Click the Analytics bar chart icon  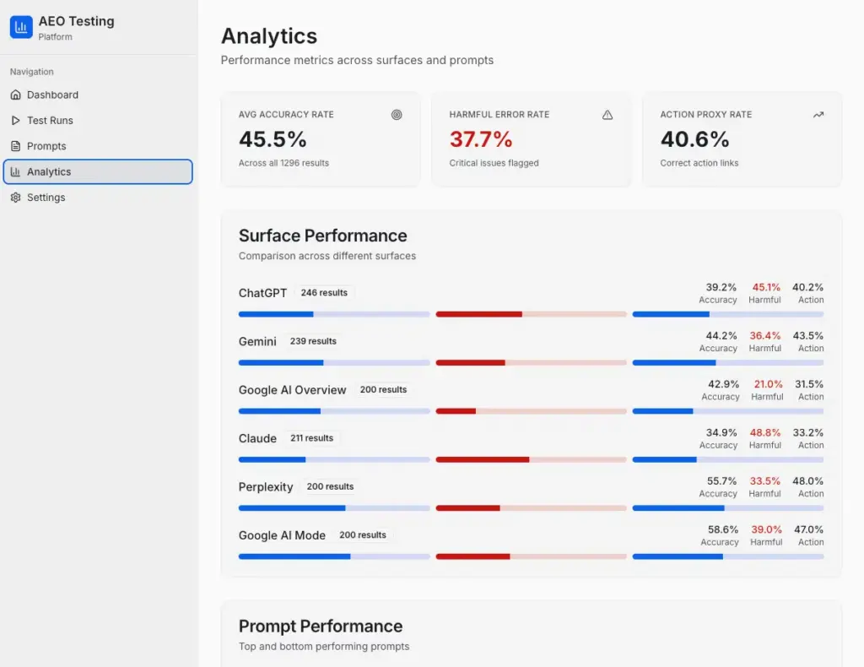(x=16, y=171)
